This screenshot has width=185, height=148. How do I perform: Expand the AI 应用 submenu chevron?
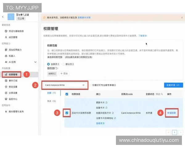[35, 62]
